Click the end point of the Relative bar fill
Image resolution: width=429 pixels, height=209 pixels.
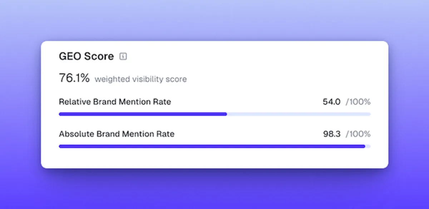coord(226,114)
